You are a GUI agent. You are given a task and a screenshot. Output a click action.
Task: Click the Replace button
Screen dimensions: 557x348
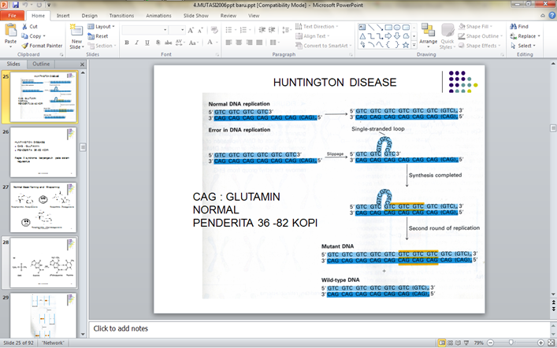click(x=525, y=36)
